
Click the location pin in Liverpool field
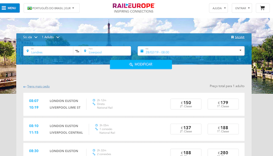[x=85, y=51]
